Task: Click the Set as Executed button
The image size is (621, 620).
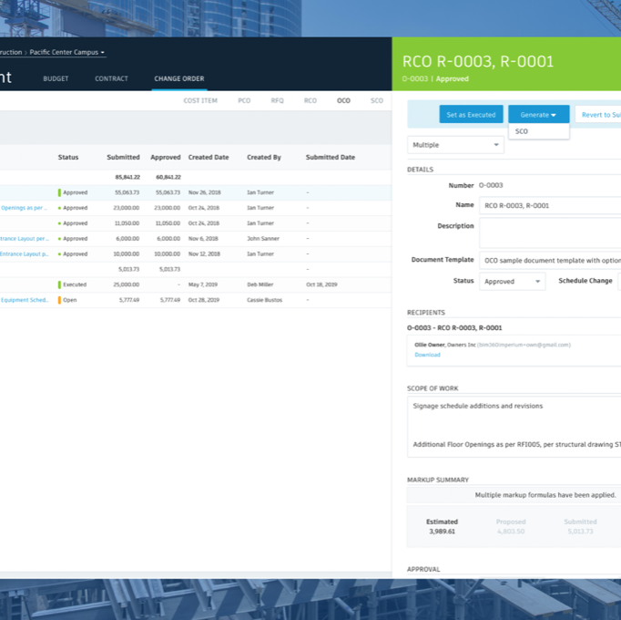Action: [471, 115]
